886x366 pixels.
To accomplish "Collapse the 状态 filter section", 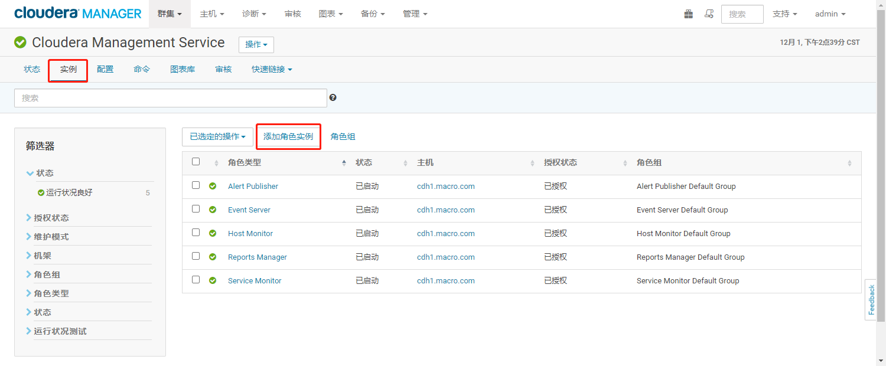I will [40, 173].
